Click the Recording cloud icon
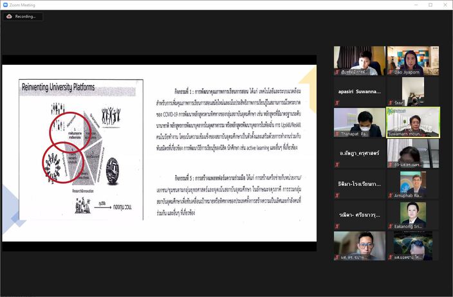Screen dimensions: 453x297 tap(9, 17)
